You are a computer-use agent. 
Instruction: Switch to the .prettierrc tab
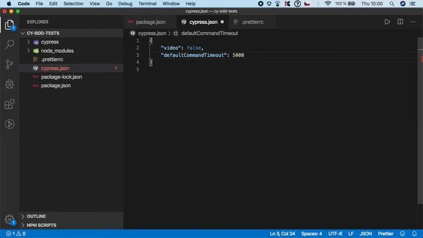coord(252,22)
